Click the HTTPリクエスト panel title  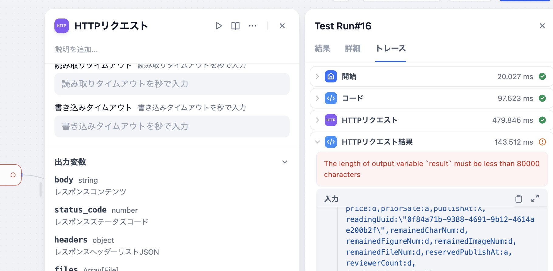tap(111, 26)
